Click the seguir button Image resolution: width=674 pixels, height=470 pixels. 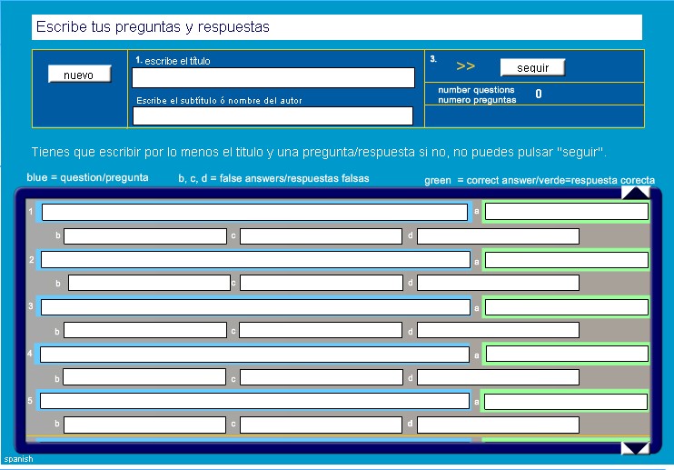point(532,67)
